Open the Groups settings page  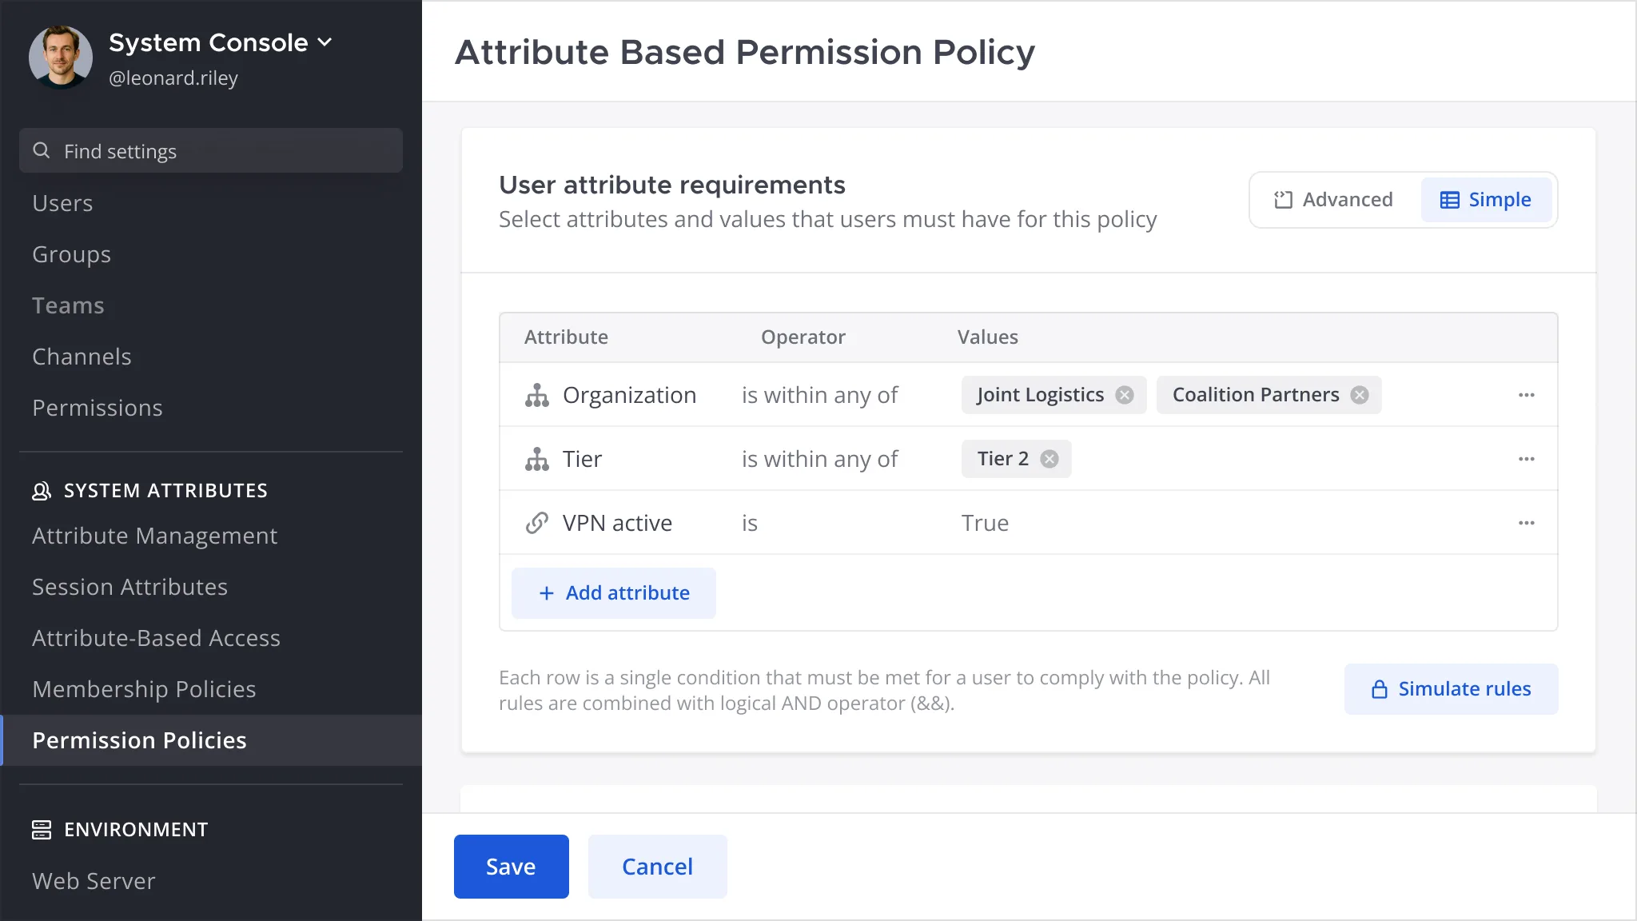71,254
